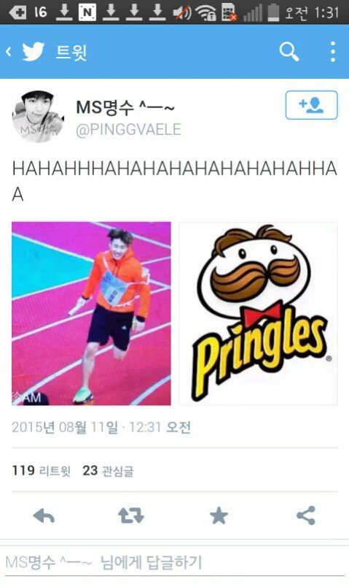Viewport: 349px width, 584px height.
Task: Follow user with the add-person button
Action: [311, 105]
